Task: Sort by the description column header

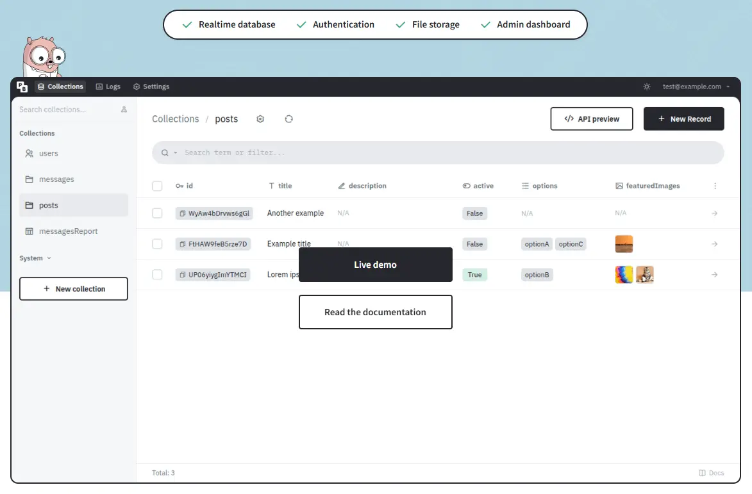Action: [362, 186]
